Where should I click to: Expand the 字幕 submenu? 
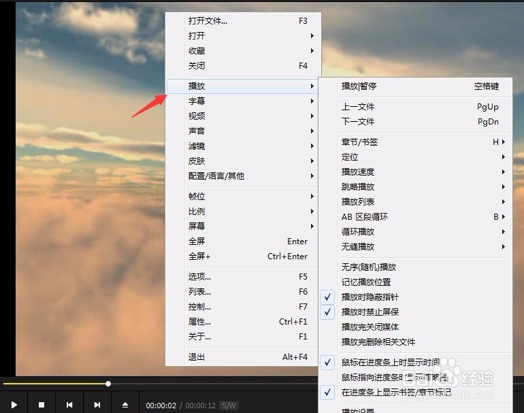(x=242, y=101)
